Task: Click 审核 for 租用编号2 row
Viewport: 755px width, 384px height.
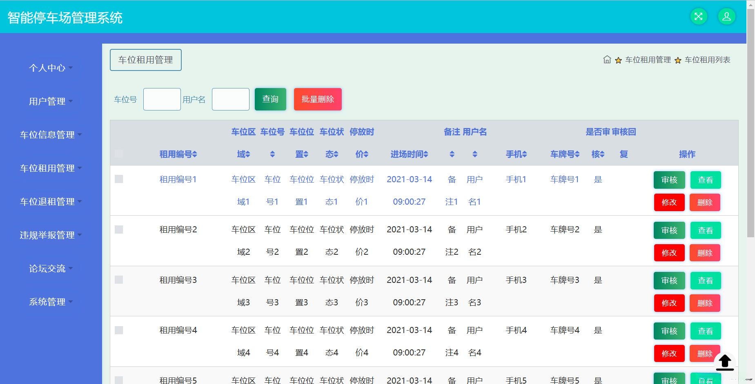Action: tap(669, 230)
